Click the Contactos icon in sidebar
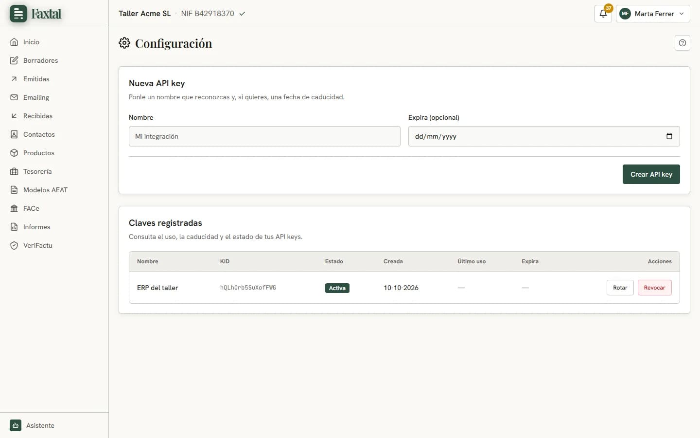Viewport: 700px width, 438px height. (14, 134)
